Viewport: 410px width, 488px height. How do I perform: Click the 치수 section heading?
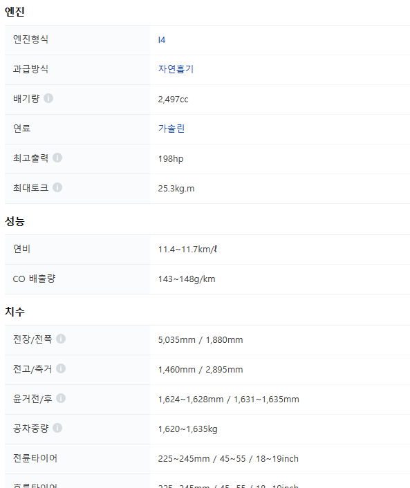(15, 312)
